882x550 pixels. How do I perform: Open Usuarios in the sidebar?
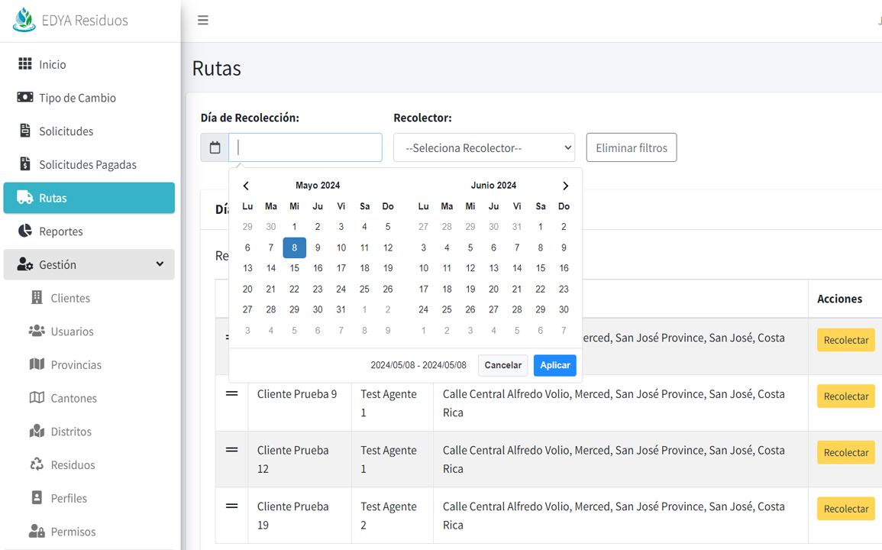72,332
